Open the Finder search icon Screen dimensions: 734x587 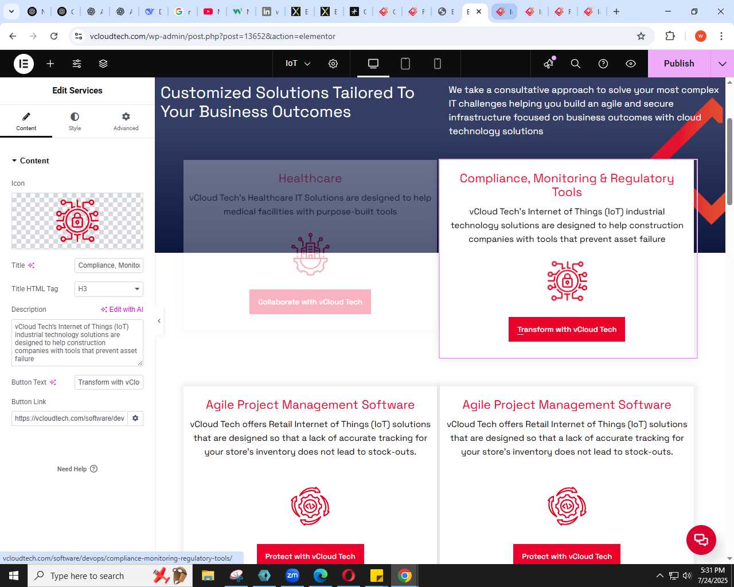[576, 64]
